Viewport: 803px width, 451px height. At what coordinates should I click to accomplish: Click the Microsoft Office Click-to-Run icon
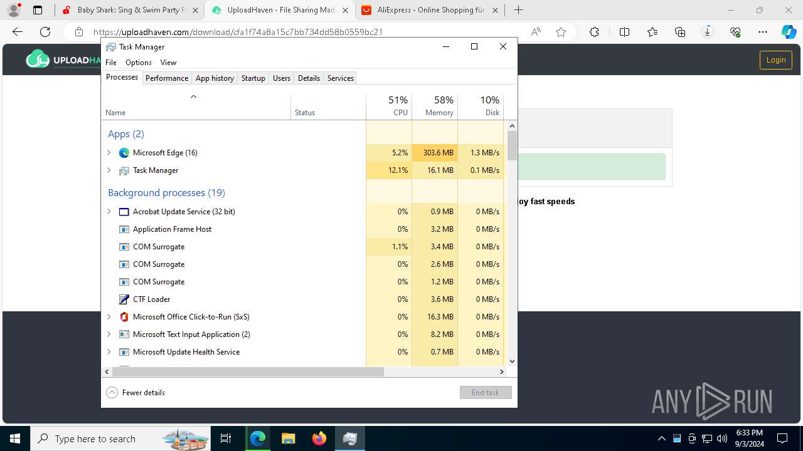(124, 317)
